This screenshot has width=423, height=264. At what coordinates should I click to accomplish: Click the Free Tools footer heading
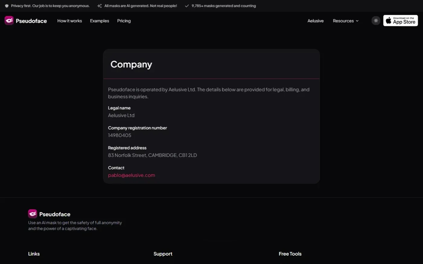tap(290, 254)
